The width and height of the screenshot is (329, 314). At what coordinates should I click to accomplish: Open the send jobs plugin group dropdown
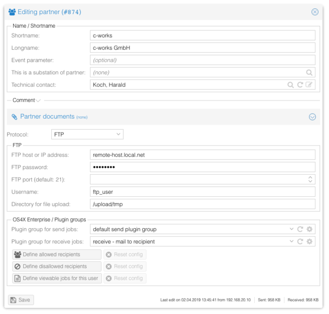(291, 229)
